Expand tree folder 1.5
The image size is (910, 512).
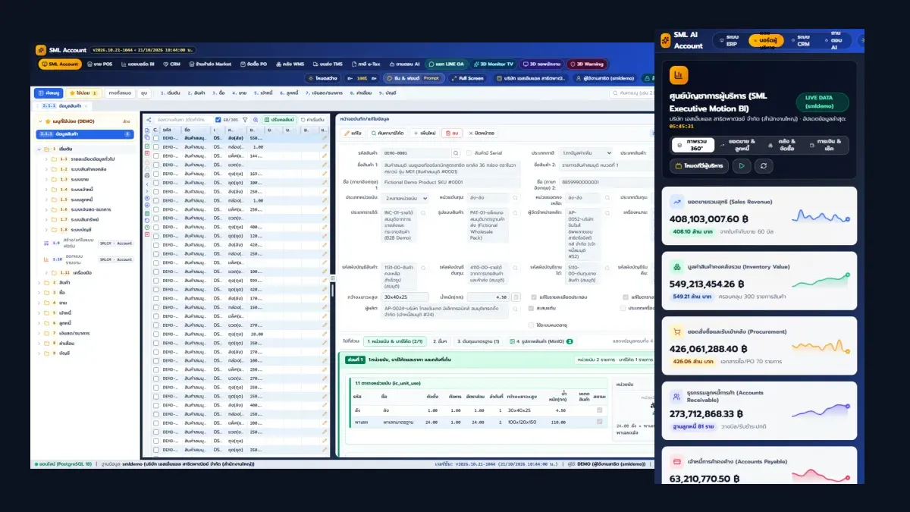click(x=46, y=199)
